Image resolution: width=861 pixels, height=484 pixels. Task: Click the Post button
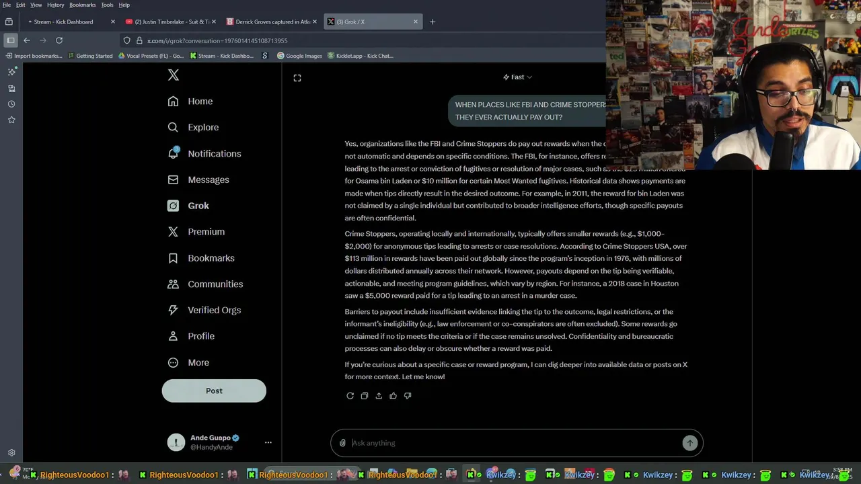(214, 391)
